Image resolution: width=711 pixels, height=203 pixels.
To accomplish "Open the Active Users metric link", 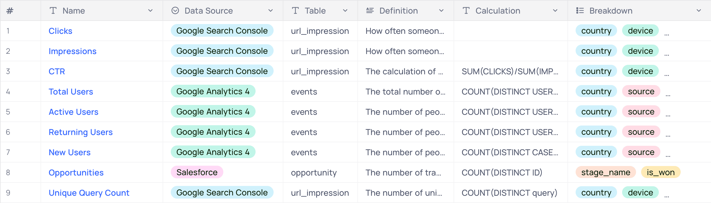I will pyautogui.click(x=73, y=112).
